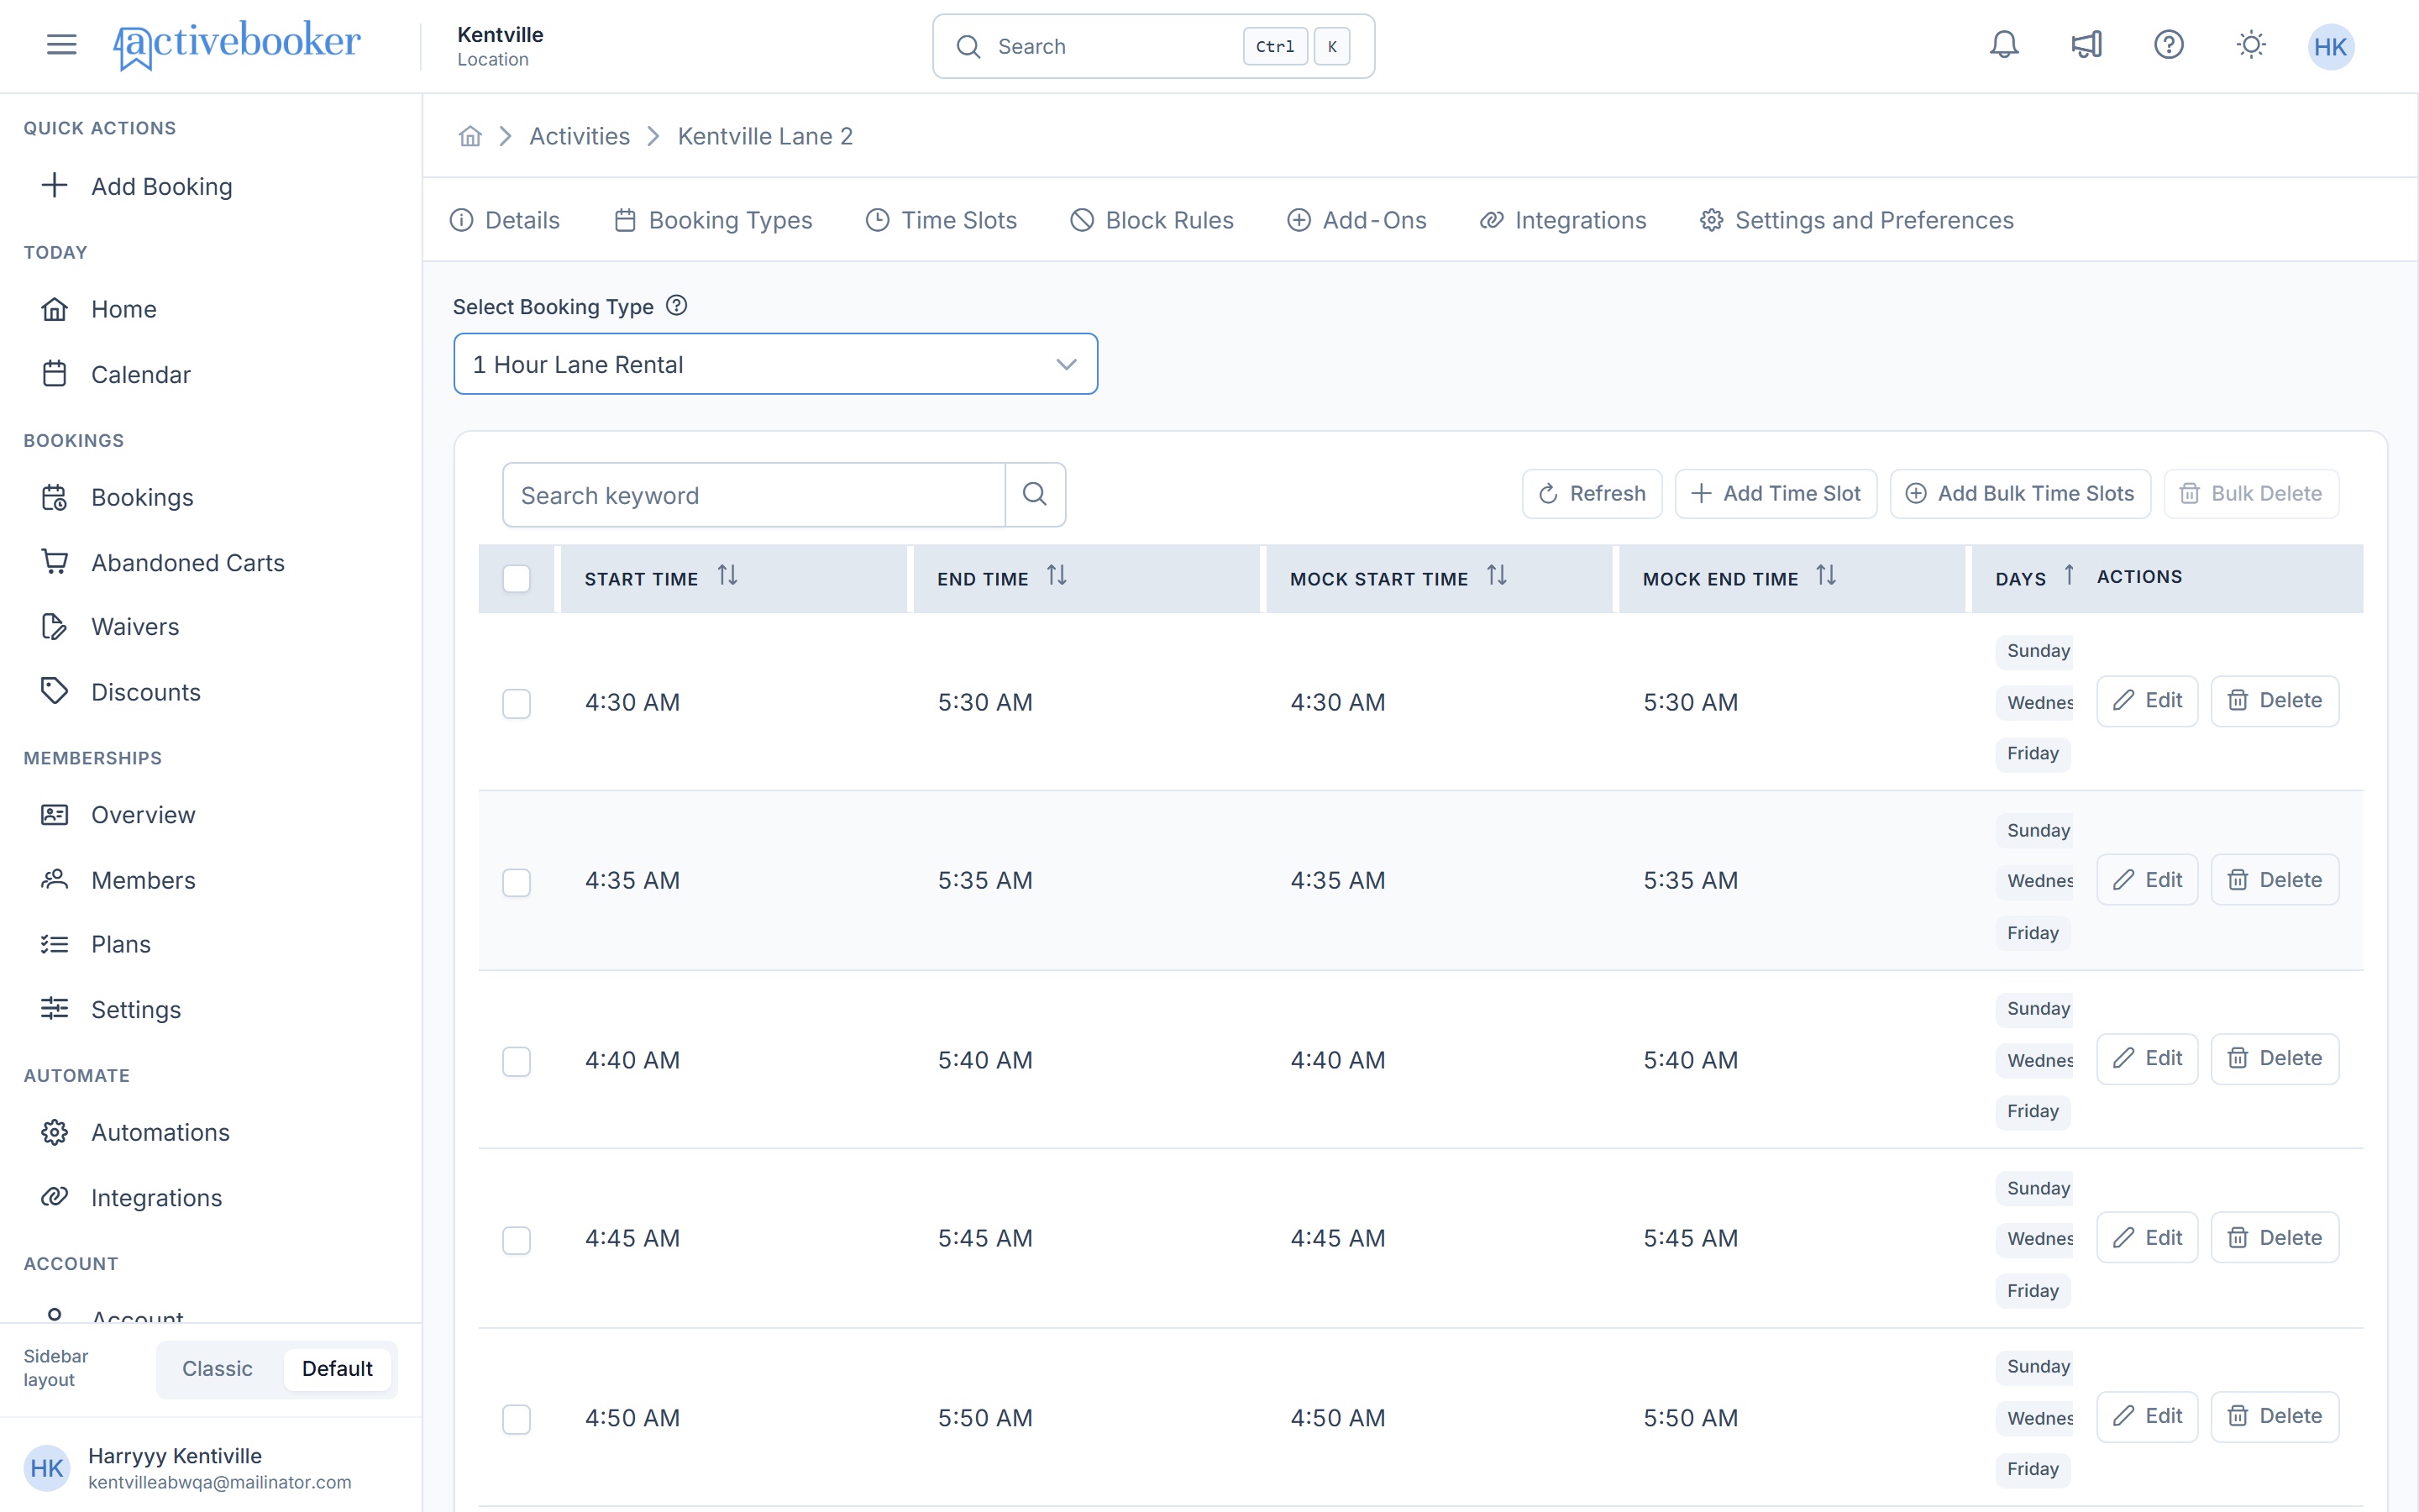Click Activities breadcrumb link
Image resolution: width=2419 pixels, height=1512 pixels.
[579, 136]
